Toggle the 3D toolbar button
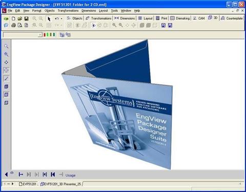 213,18
